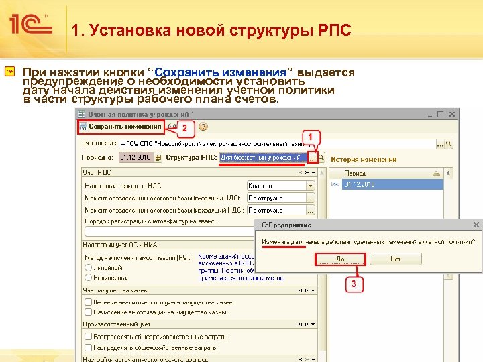Viewport: 483px width, 362px height.
Task: Collapse the Учет НДС section arrow
Action: click(x=313, y=172)
